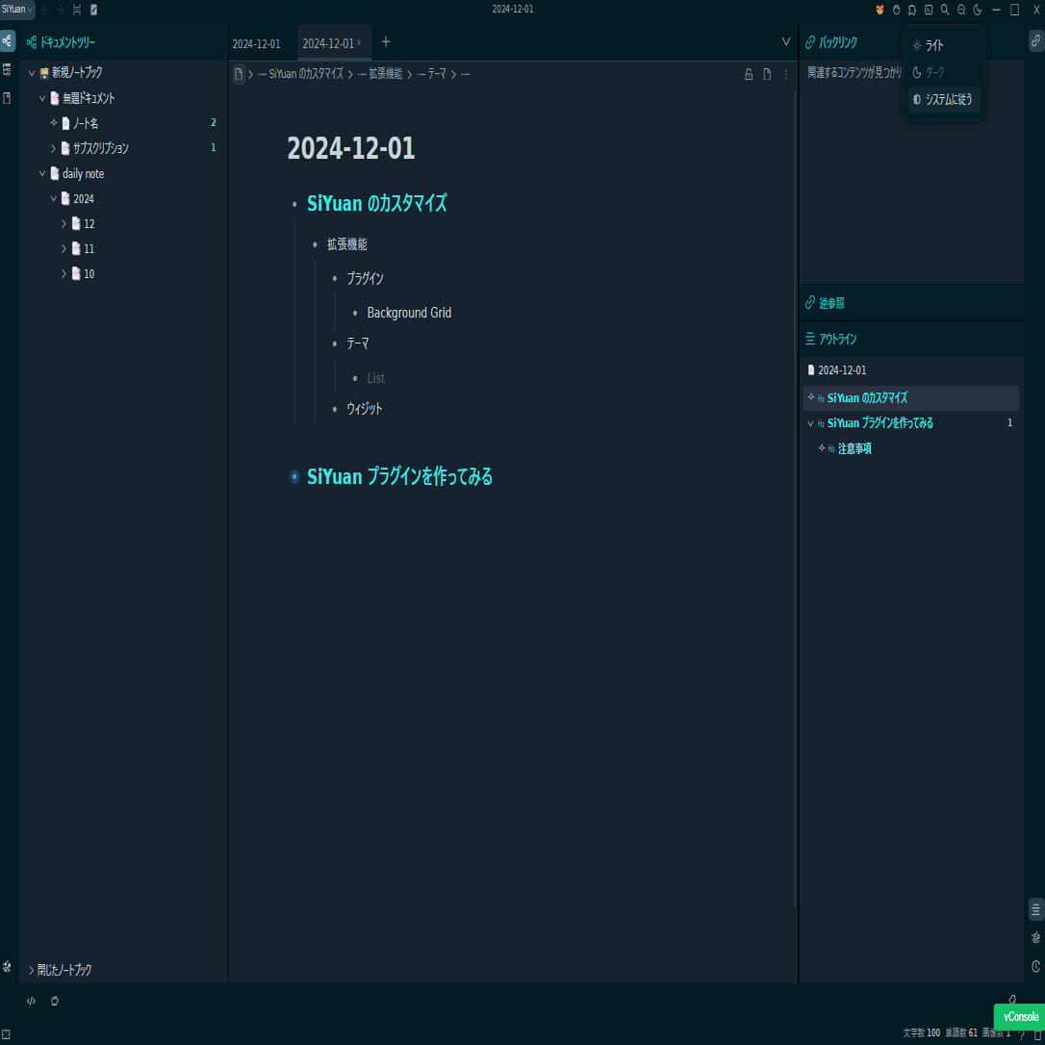The width and height of the screenshot is (1045, 1045).
Task: Expand month 10 tree node
Action: 64,274
